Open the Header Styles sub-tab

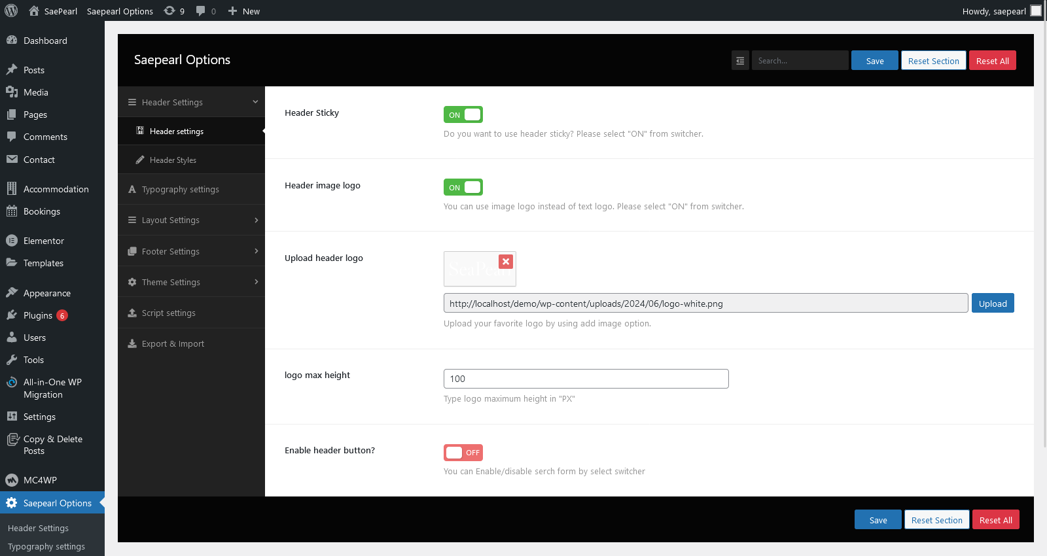[x=173, y=160]
